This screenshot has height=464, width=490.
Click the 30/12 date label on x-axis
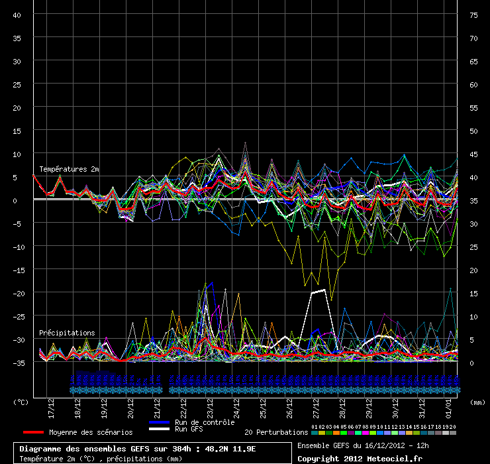point(395,408)
